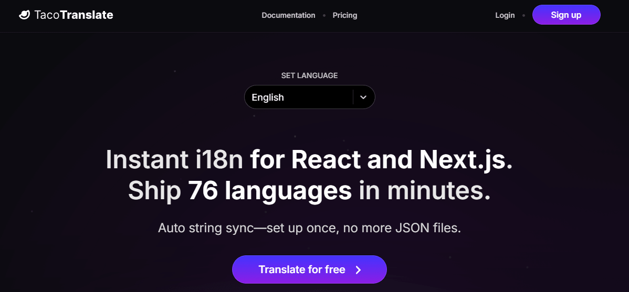
Task: Select the SET LANGUAGE label
Action: click(x=309, y=75)
